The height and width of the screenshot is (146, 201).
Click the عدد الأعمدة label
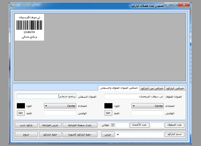[139, 125]
